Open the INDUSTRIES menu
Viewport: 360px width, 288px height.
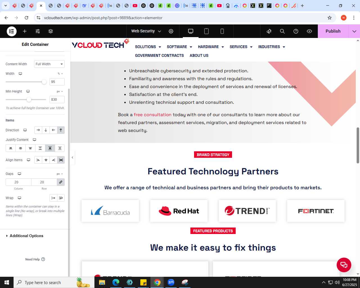click(x=272, y=47)
